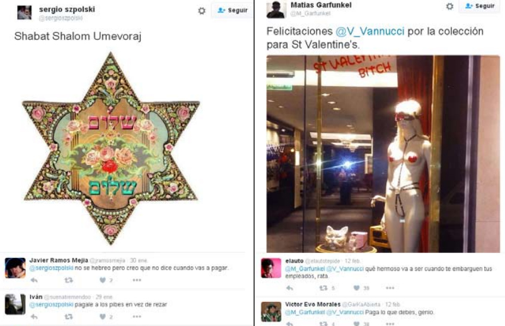Open the @V_Vannucci mention in Garfunkel's tweet
This screenshot has height=326, width=505.
click(x=369, y=31)
